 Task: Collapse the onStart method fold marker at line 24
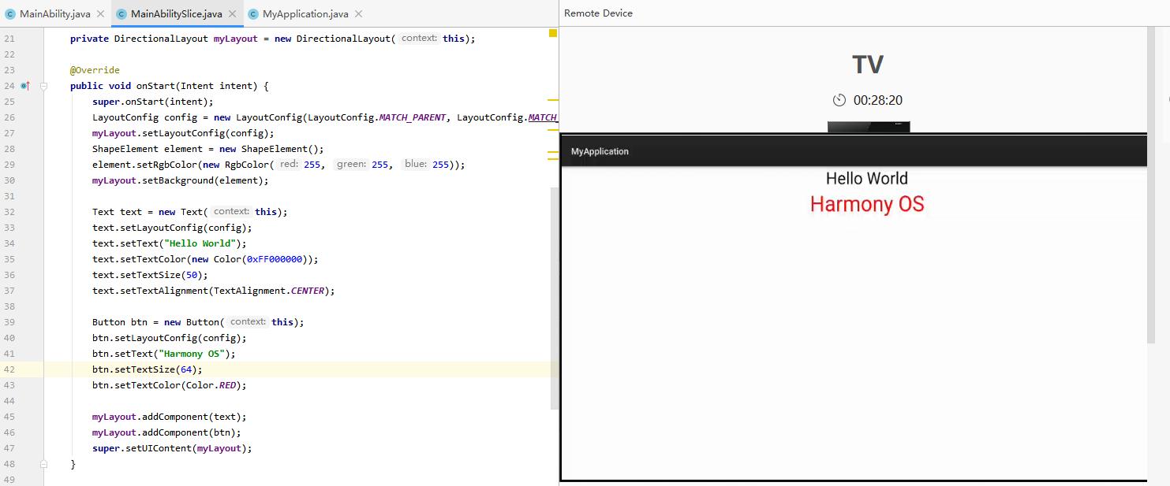44,86
